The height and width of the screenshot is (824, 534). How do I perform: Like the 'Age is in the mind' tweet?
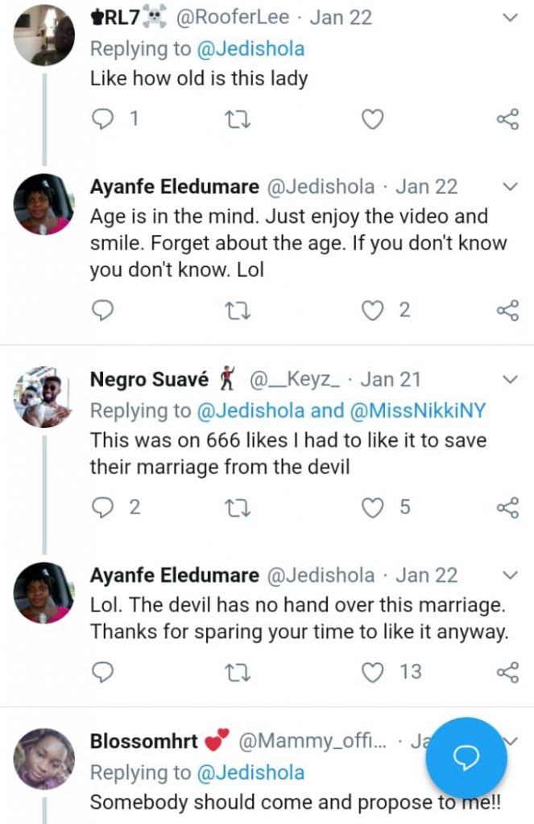tap(371, 311)
